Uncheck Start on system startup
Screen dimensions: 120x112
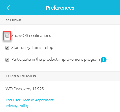pos(7,48)
